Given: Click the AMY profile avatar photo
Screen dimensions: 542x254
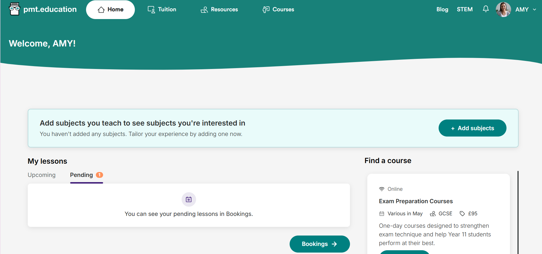Looking at the screenshot, I should [503, 10].
